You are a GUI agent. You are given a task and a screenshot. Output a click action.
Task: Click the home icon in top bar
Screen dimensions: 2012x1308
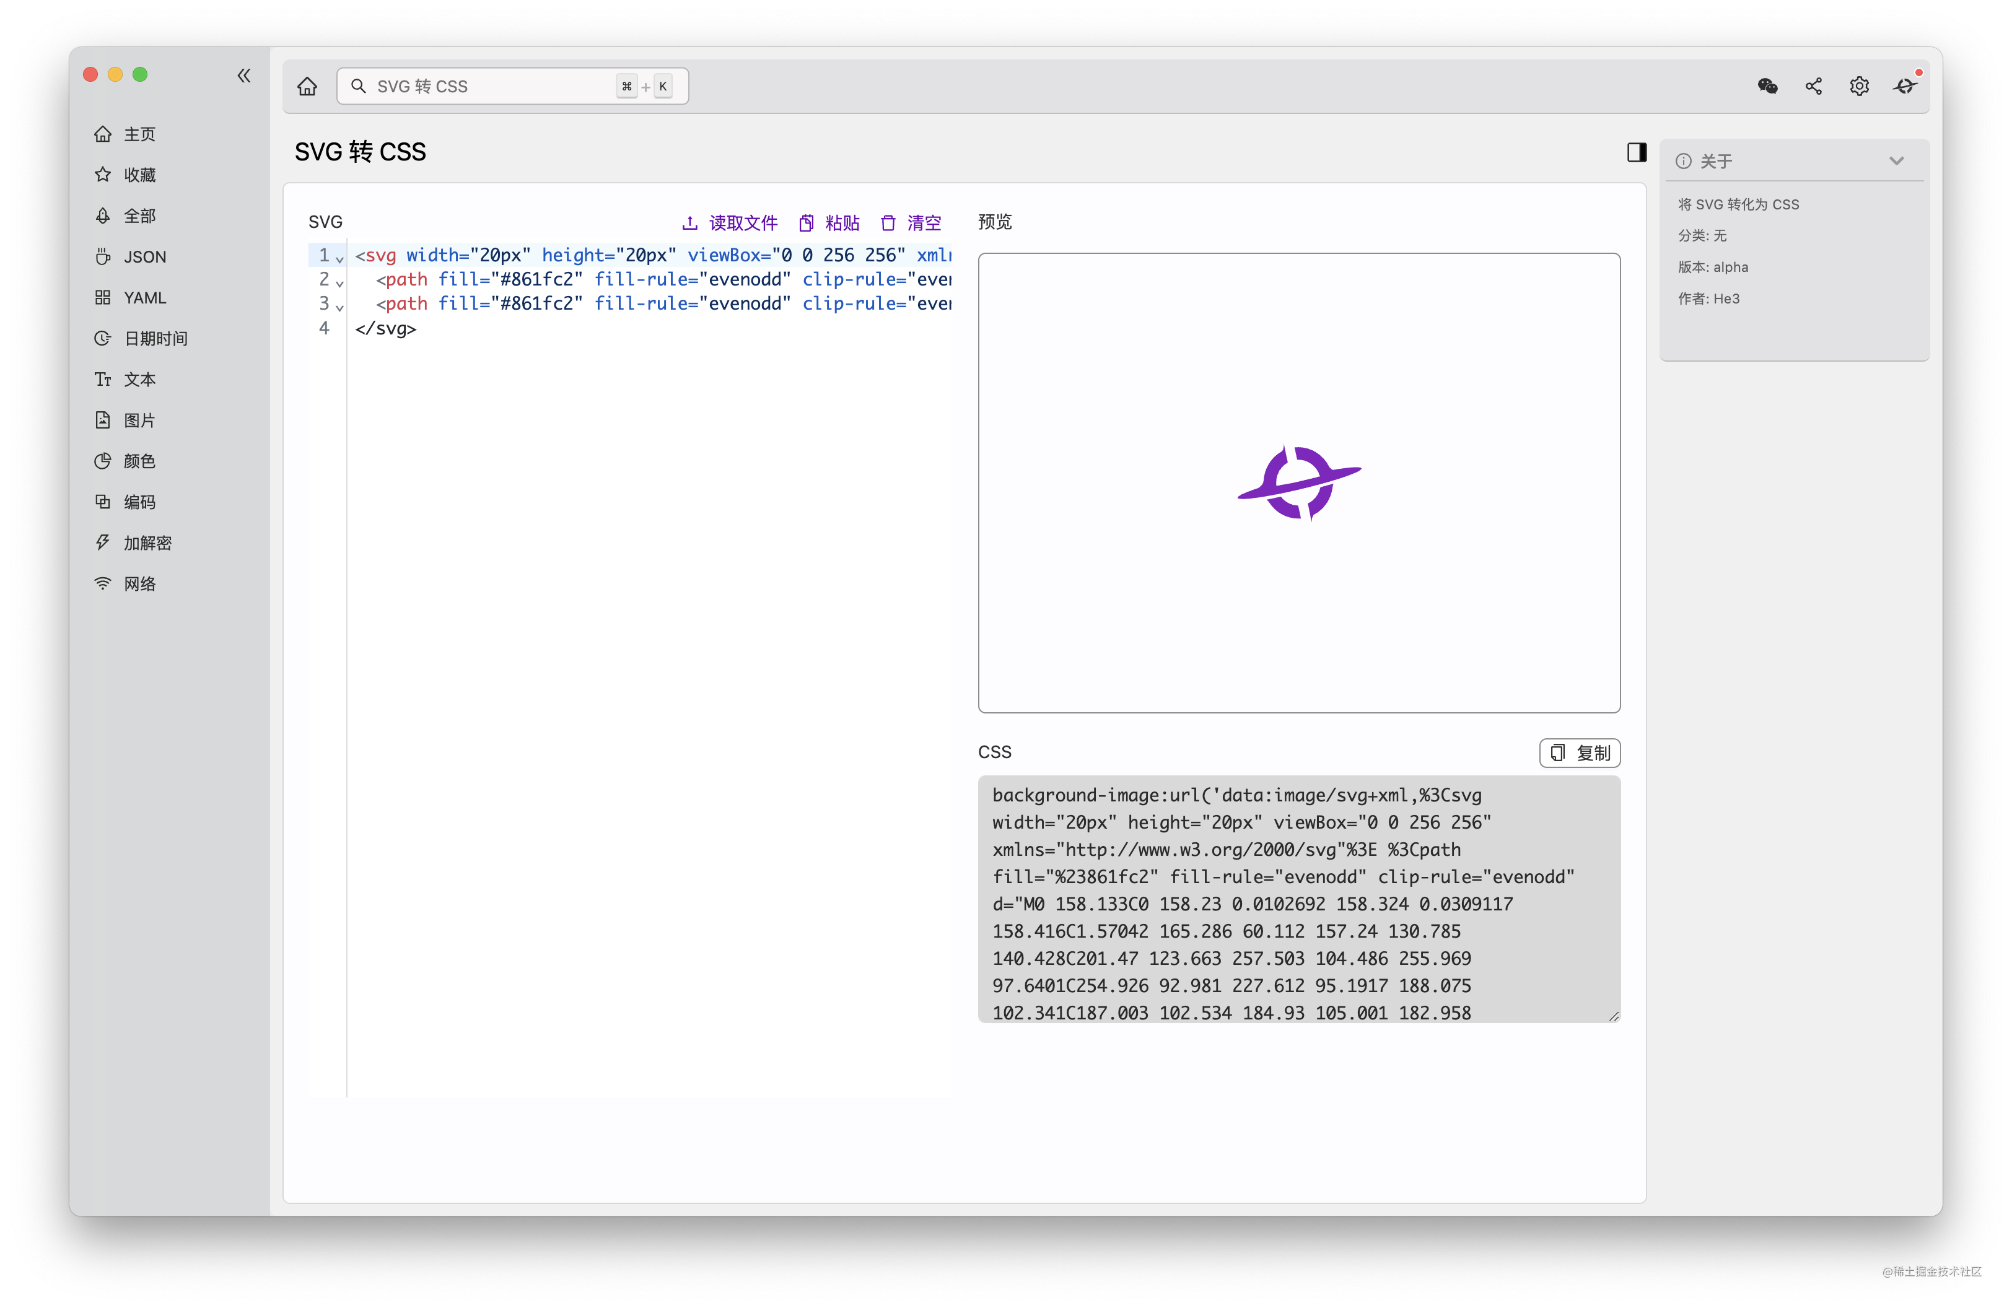(x=307, y=86)
